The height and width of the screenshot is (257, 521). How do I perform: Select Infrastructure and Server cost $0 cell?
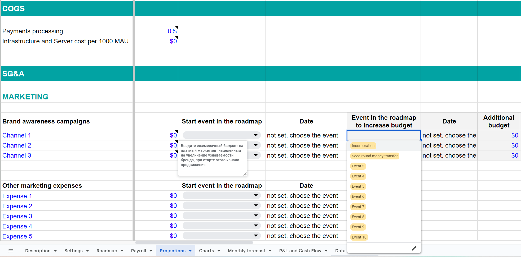156,41
